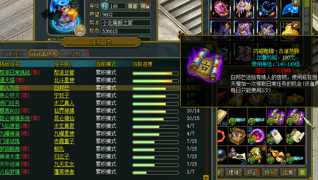This screenshot has width=318, height=180.
Task: Click the quest list scroll-down arrow
Action: 206,177
